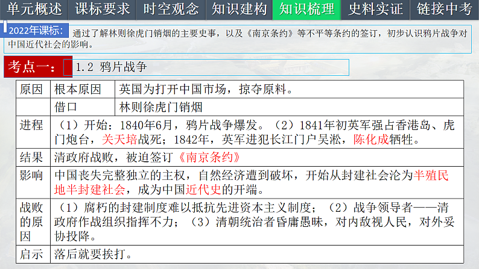This screenshot has height=269, width=479.
Task: Click the red 考点一 label
Action: pyautogui.click(x=38, y=67)
